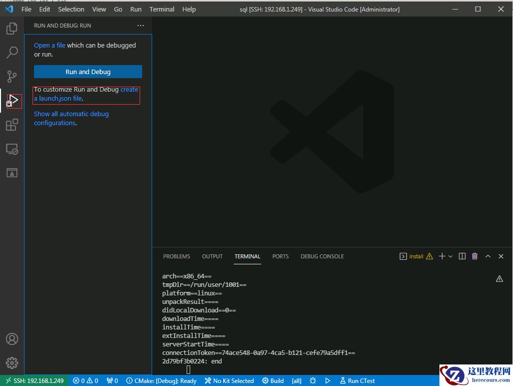Open Run and Debug views ellipsis menu

(x=141, y=26)
